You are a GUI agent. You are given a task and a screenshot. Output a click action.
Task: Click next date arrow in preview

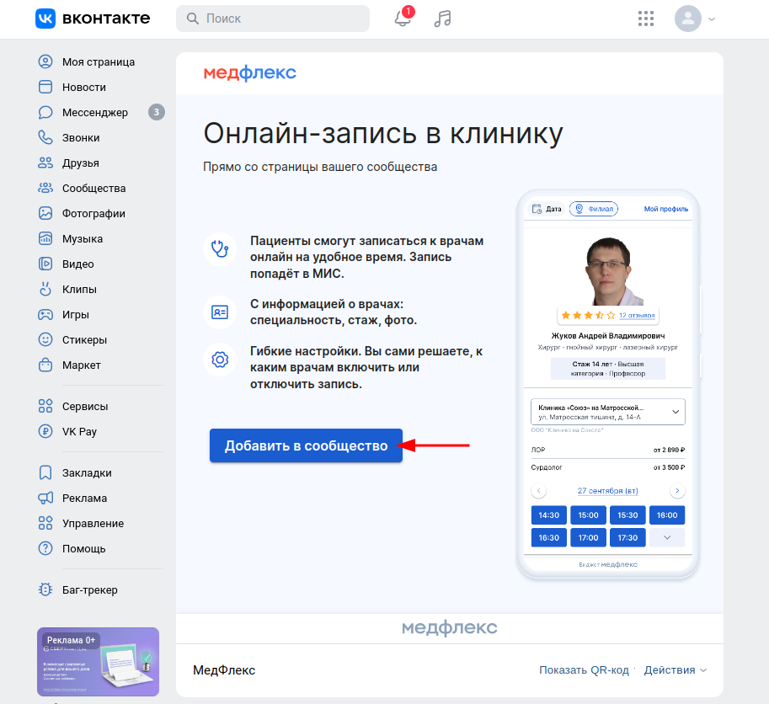coord(677,491)
